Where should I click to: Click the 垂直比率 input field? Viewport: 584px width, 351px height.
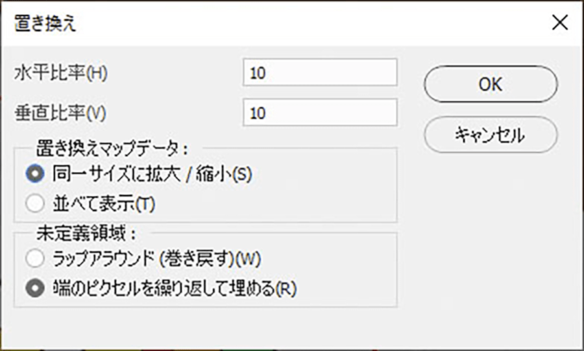tap(319, 113)
